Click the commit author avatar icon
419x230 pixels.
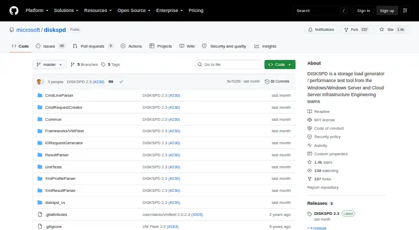coord(39,82)
